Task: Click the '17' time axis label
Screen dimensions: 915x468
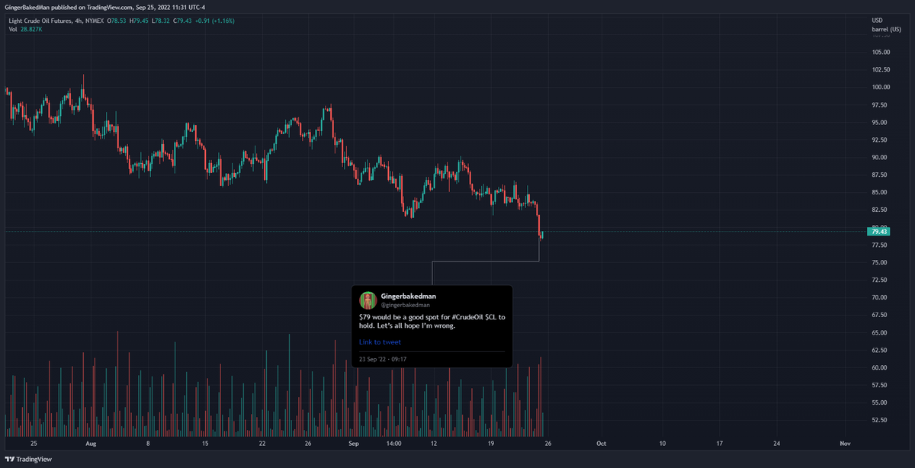Action: pos(720,443)
